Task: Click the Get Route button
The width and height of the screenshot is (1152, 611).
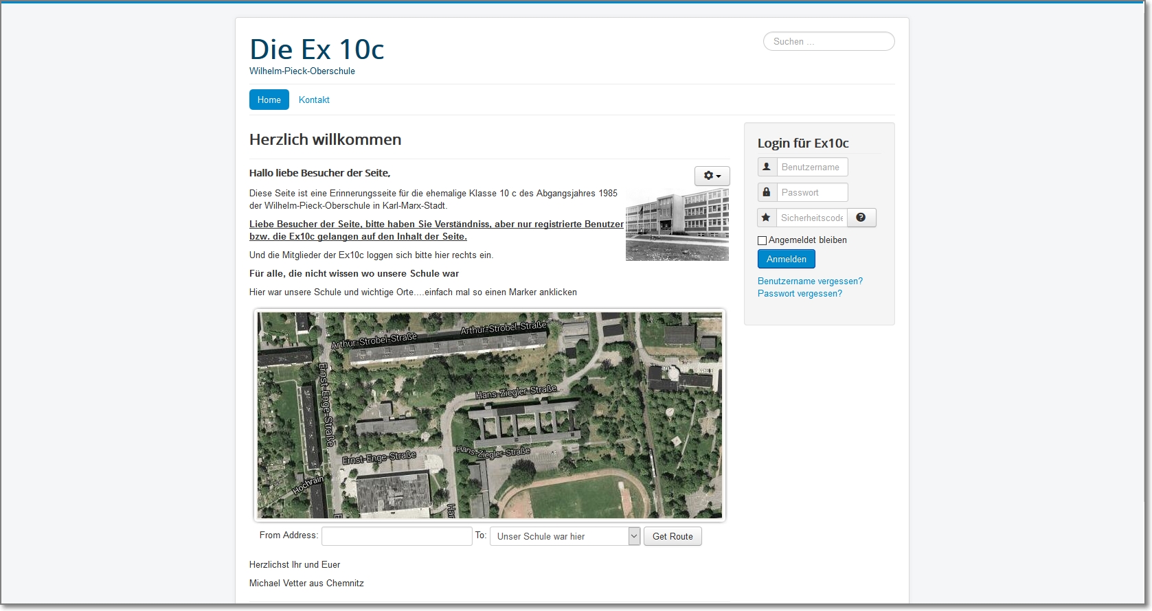Action: (672, 536)
